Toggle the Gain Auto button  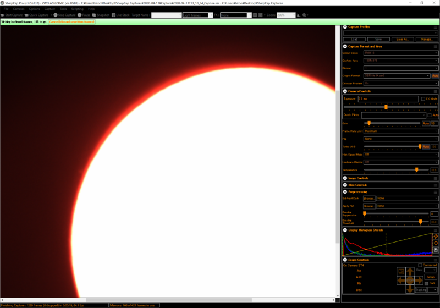coord(426,123)
